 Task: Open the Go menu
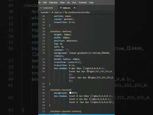(69, 3)
